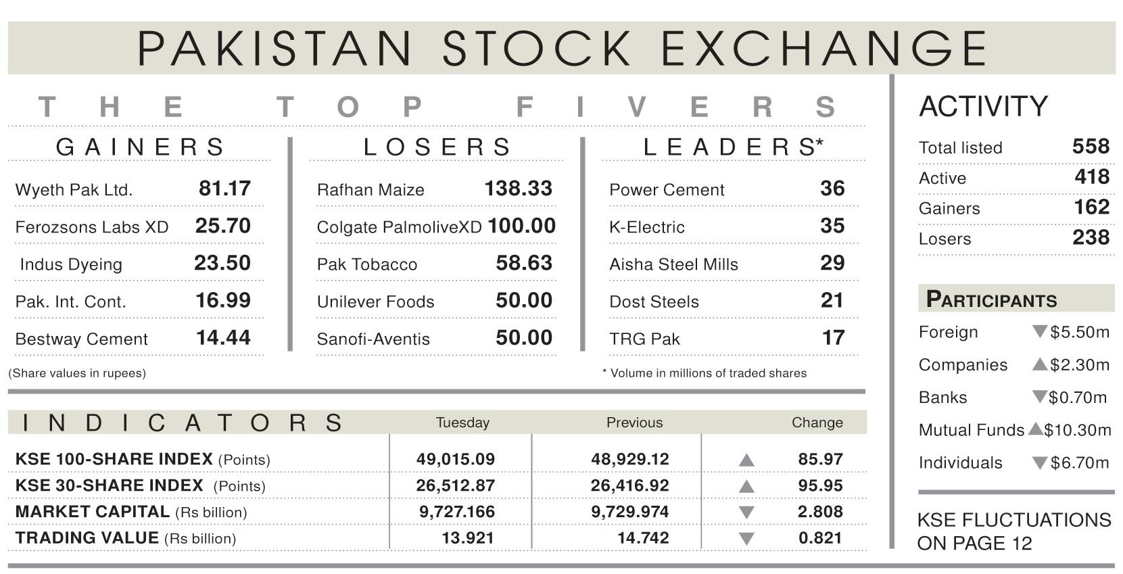
Task: Select the Losers column heading
Action: pos(437,147)
